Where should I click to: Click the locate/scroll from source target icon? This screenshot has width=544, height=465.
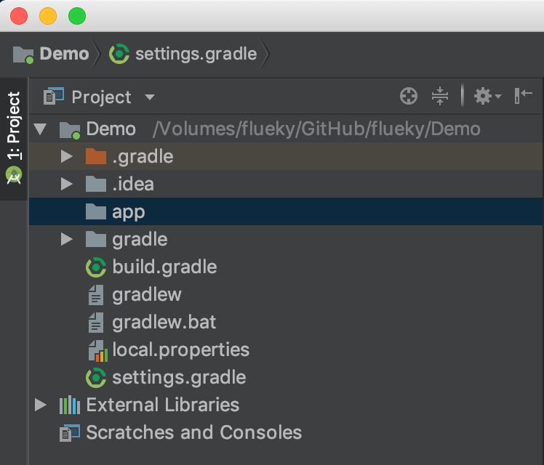409,96
